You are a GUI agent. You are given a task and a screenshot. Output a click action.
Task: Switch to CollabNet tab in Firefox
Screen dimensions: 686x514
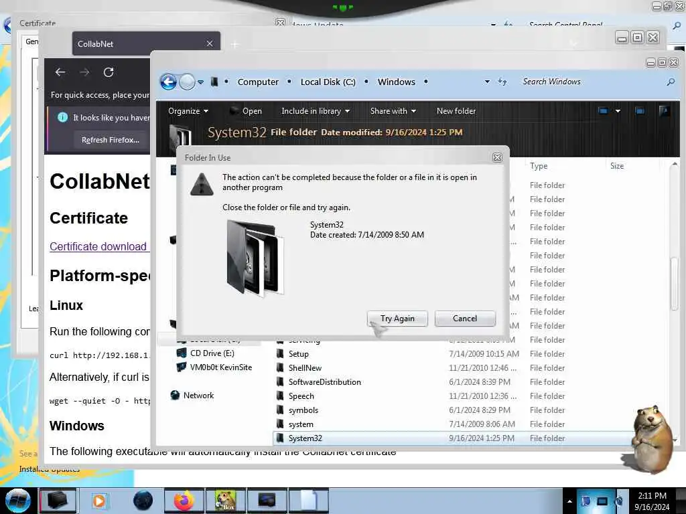click(146, 44)
